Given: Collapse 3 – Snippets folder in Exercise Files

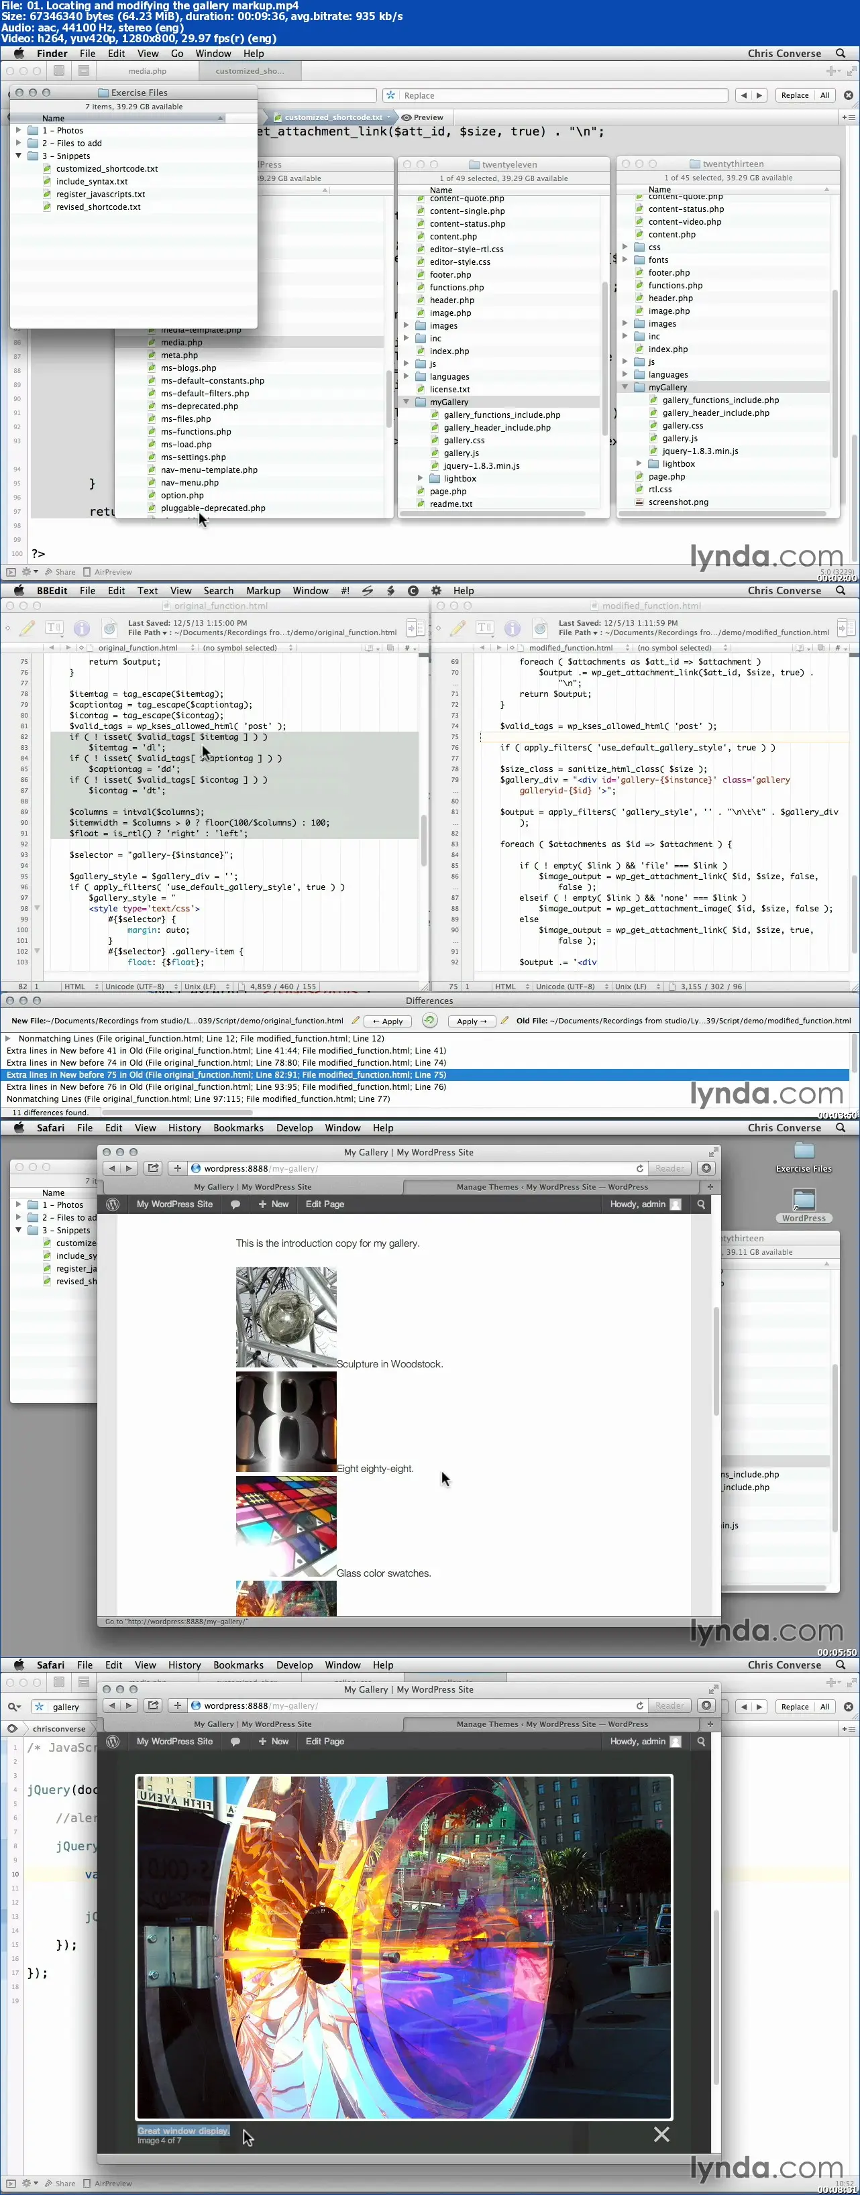Looking at the screenshot, I should [19, 156].
